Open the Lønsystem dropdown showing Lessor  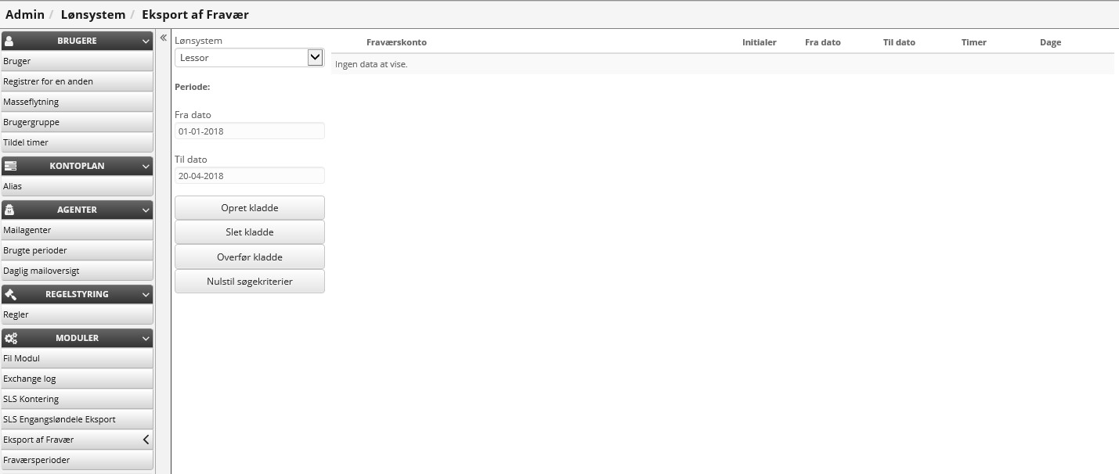click(x=249, y=57)
